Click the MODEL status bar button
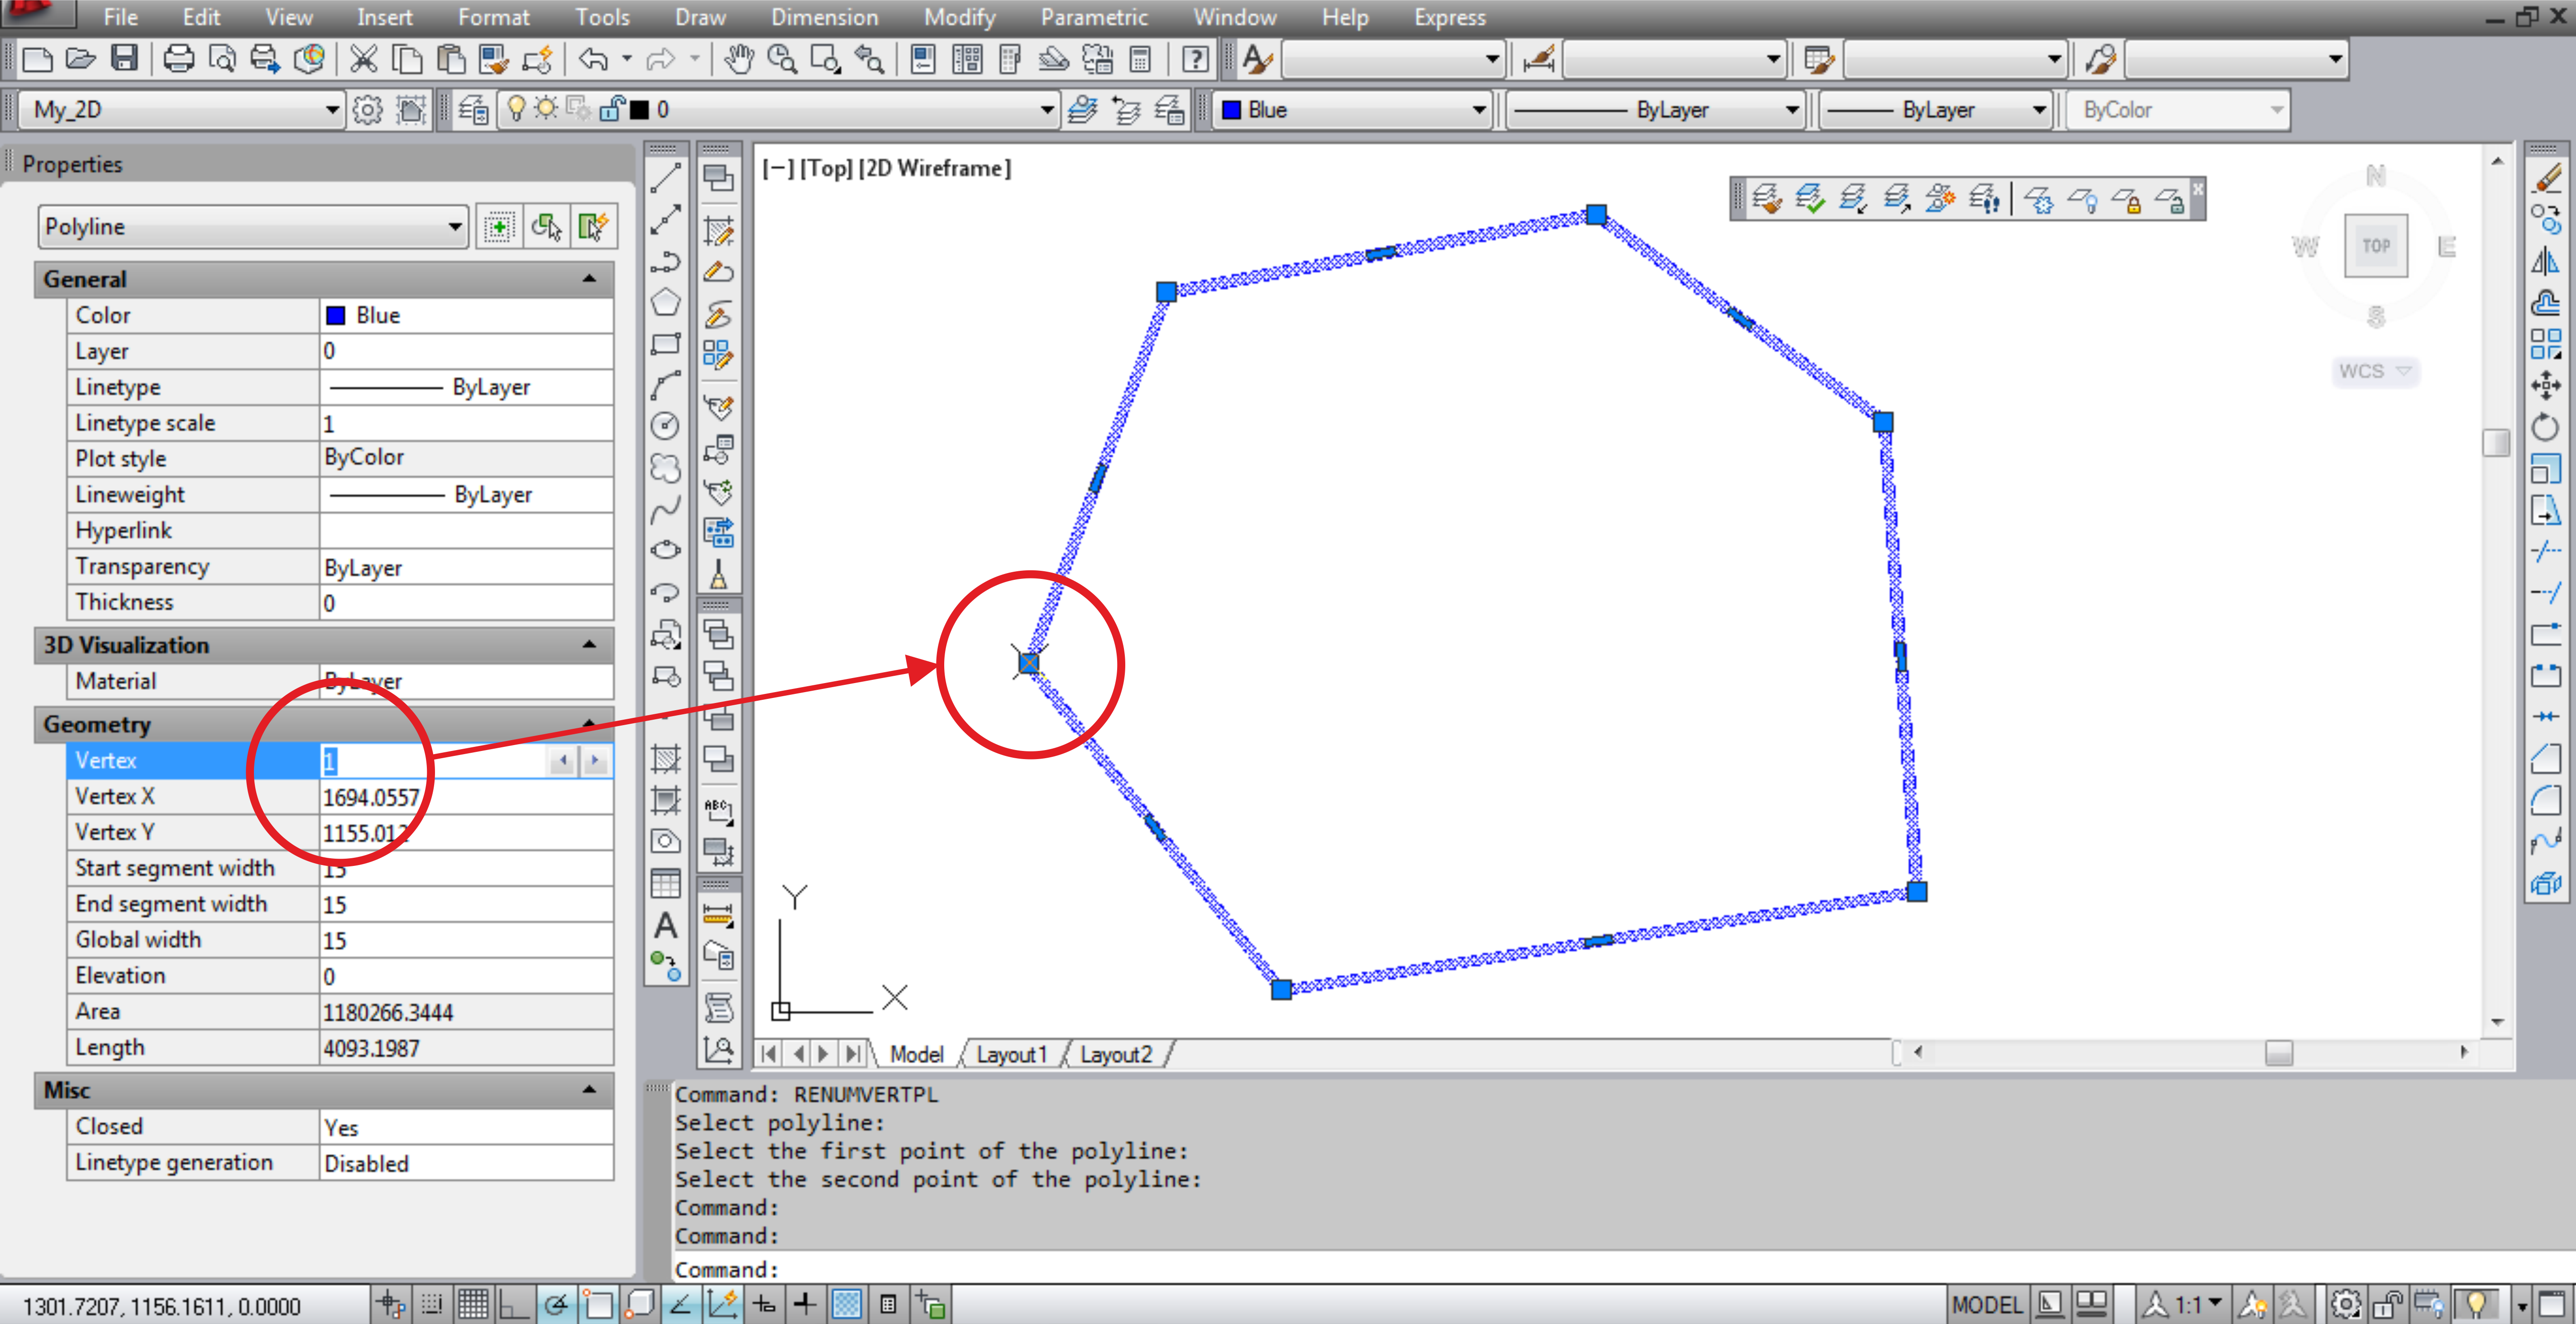This screenshot has height=1324, width=2576. [x=1986, y=1304]
